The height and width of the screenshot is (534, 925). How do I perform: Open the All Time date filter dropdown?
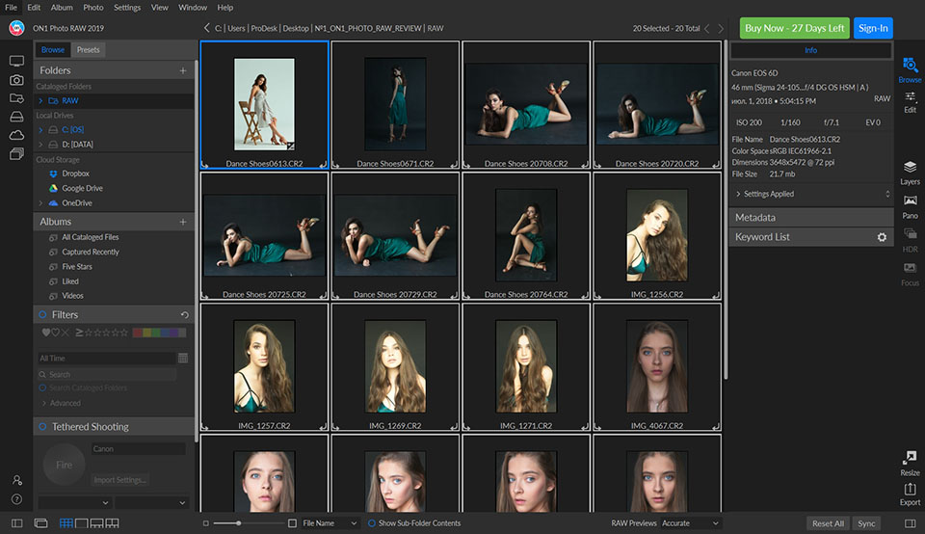107,359
